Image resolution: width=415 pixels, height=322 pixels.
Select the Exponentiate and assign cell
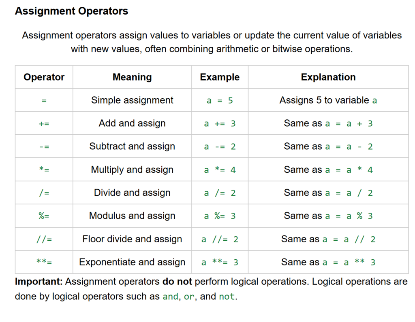coord(132,262)
